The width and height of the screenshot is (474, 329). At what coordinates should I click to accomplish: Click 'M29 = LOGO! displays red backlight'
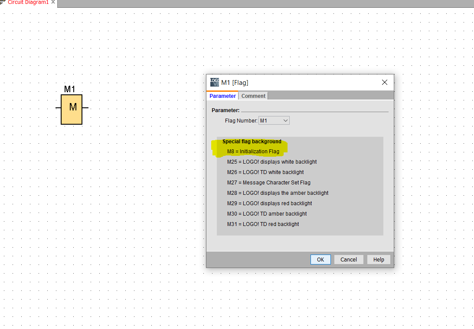pos(269,203)
